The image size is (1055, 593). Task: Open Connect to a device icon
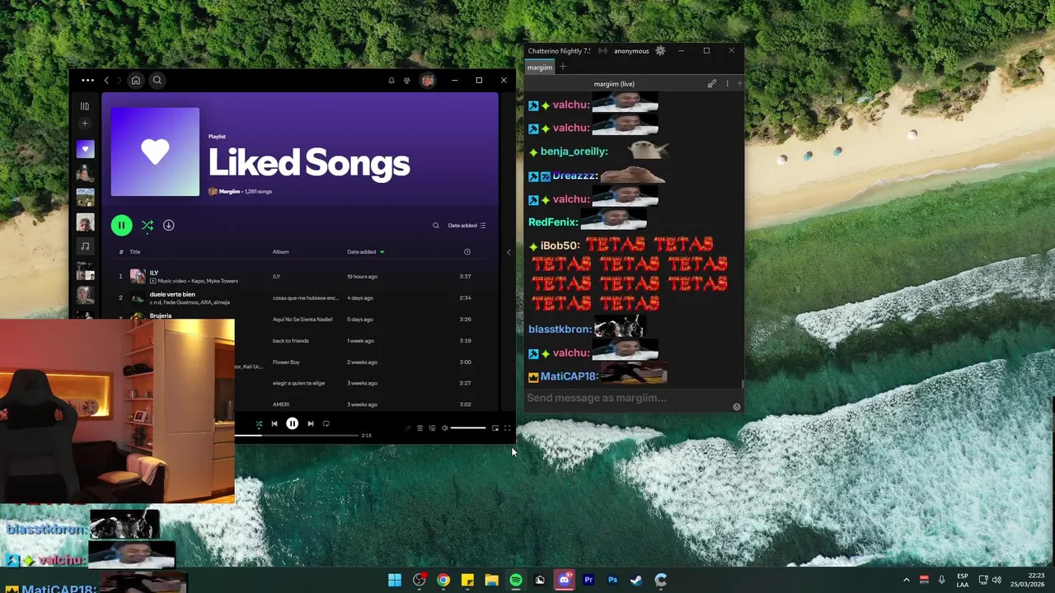pyautogui.click(x=432, y=428)
